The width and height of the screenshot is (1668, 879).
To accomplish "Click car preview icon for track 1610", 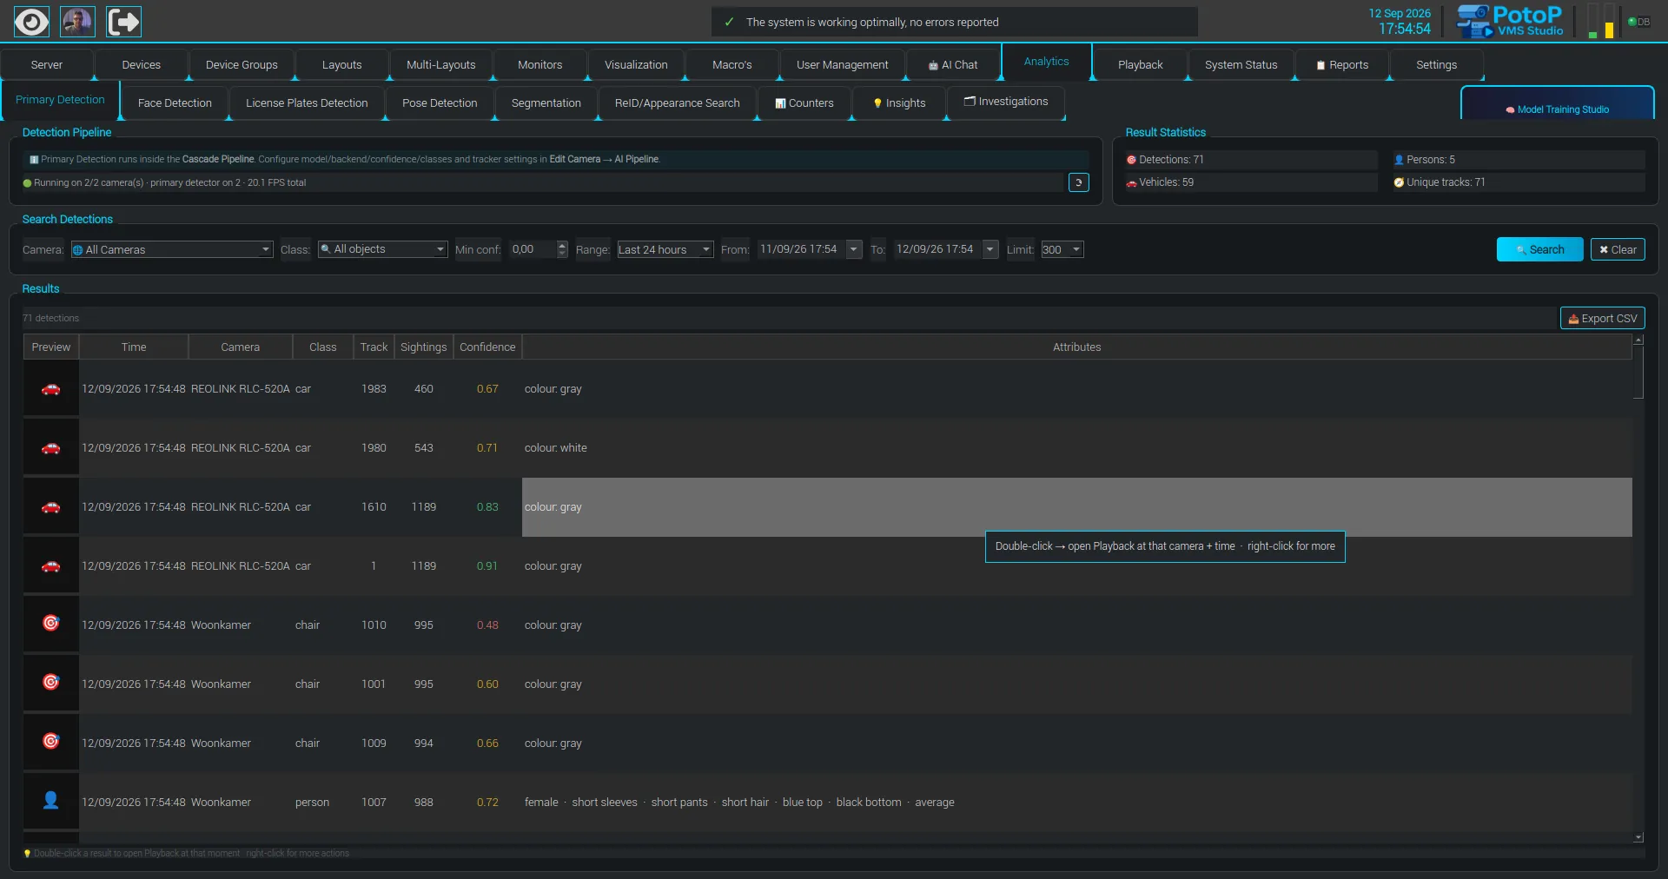I will pyautogui.click(x=51, y=507).
